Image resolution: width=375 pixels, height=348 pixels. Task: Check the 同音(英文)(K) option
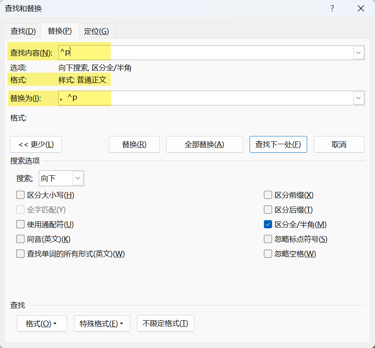coord(20,239)
